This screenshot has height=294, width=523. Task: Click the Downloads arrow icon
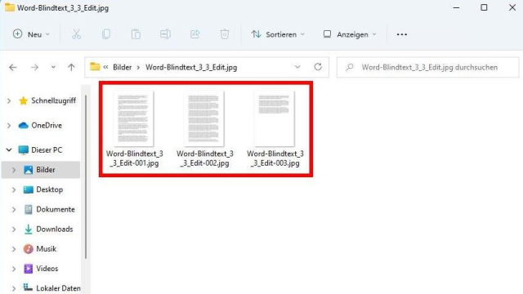point(29,229)
